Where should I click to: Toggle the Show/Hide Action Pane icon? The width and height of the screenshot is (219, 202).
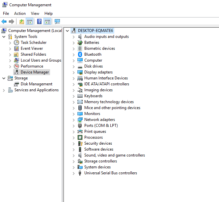[47, 22]
